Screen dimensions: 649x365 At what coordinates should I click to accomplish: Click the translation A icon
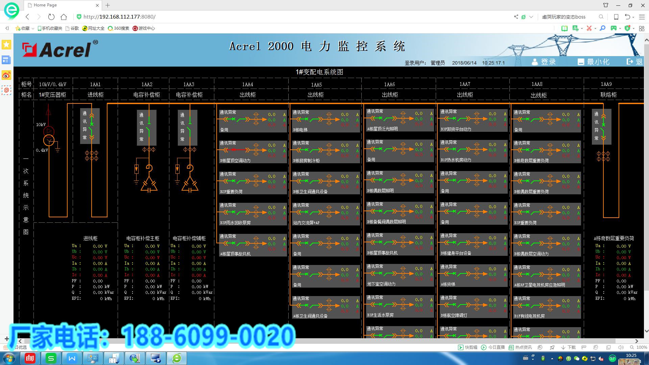[575, 28]
